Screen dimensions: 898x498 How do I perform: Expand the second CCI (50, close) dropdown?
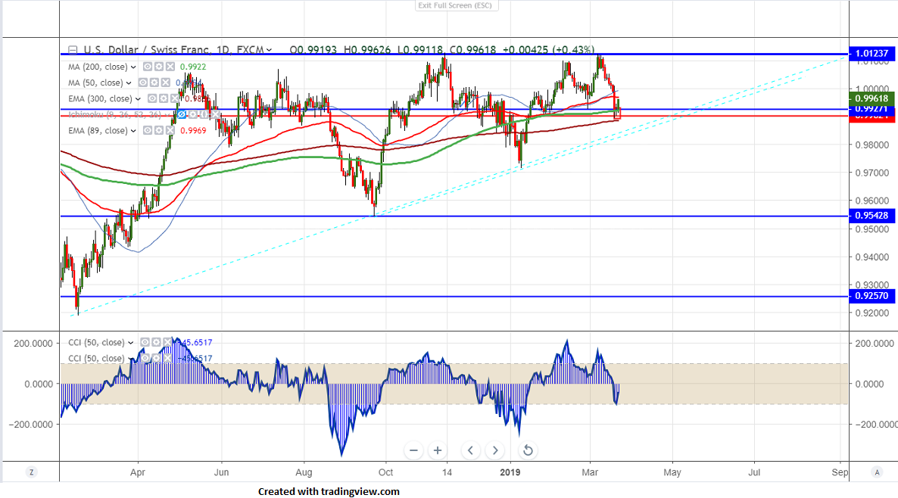pyautogui.click(x=131, y=359)
